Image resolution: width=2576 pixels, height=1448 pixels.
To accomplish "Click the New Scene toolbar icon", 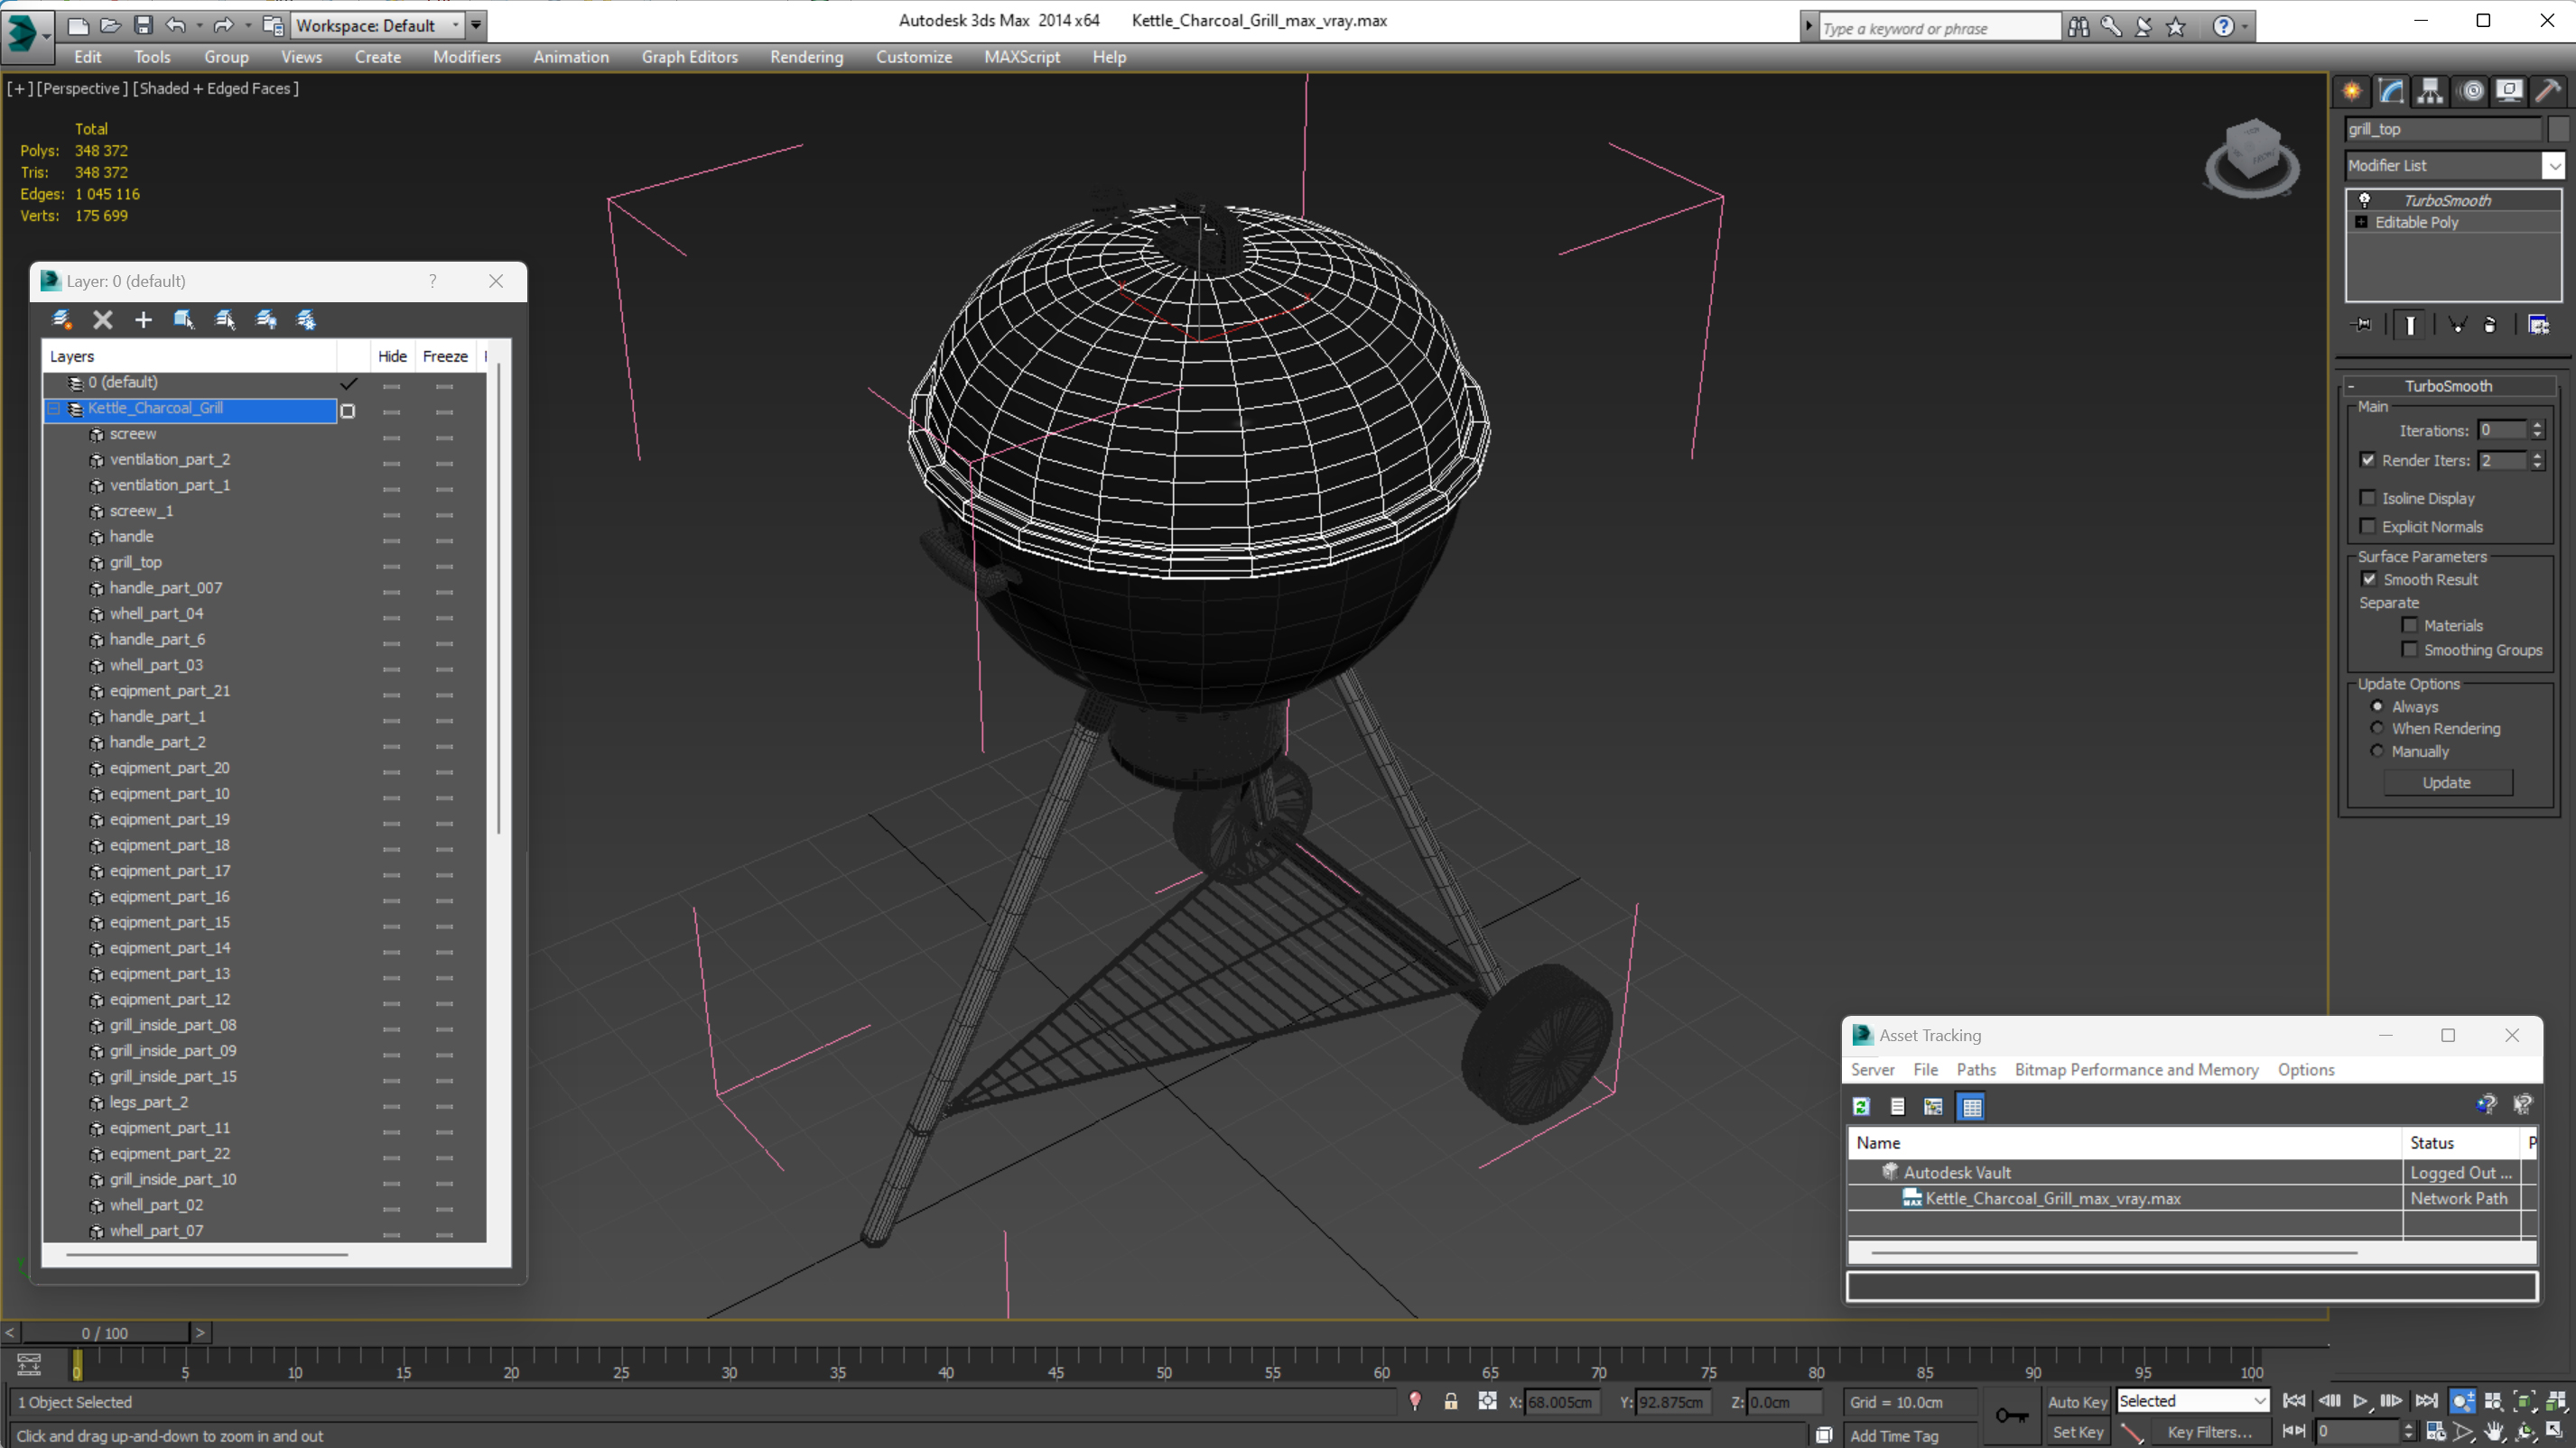I will click(x=78, y=25).
